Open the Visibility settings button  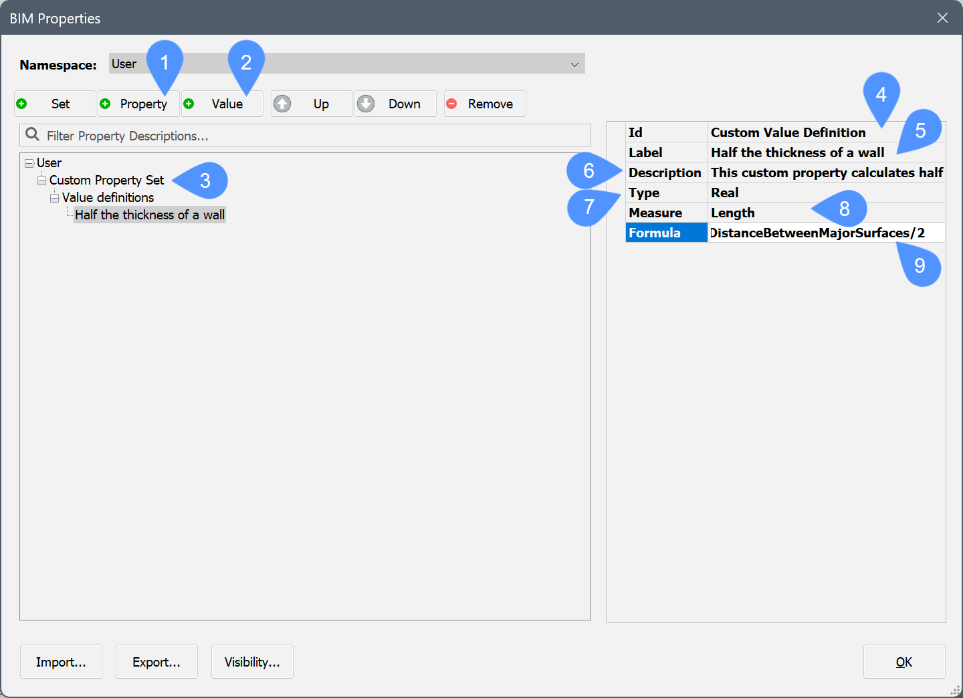coord(252,662)
